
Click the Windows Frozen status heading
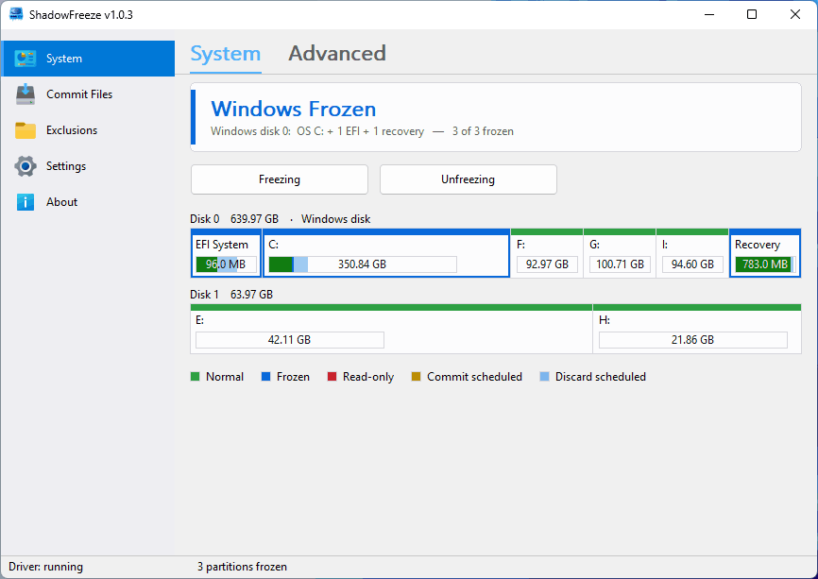coord(293,109)
